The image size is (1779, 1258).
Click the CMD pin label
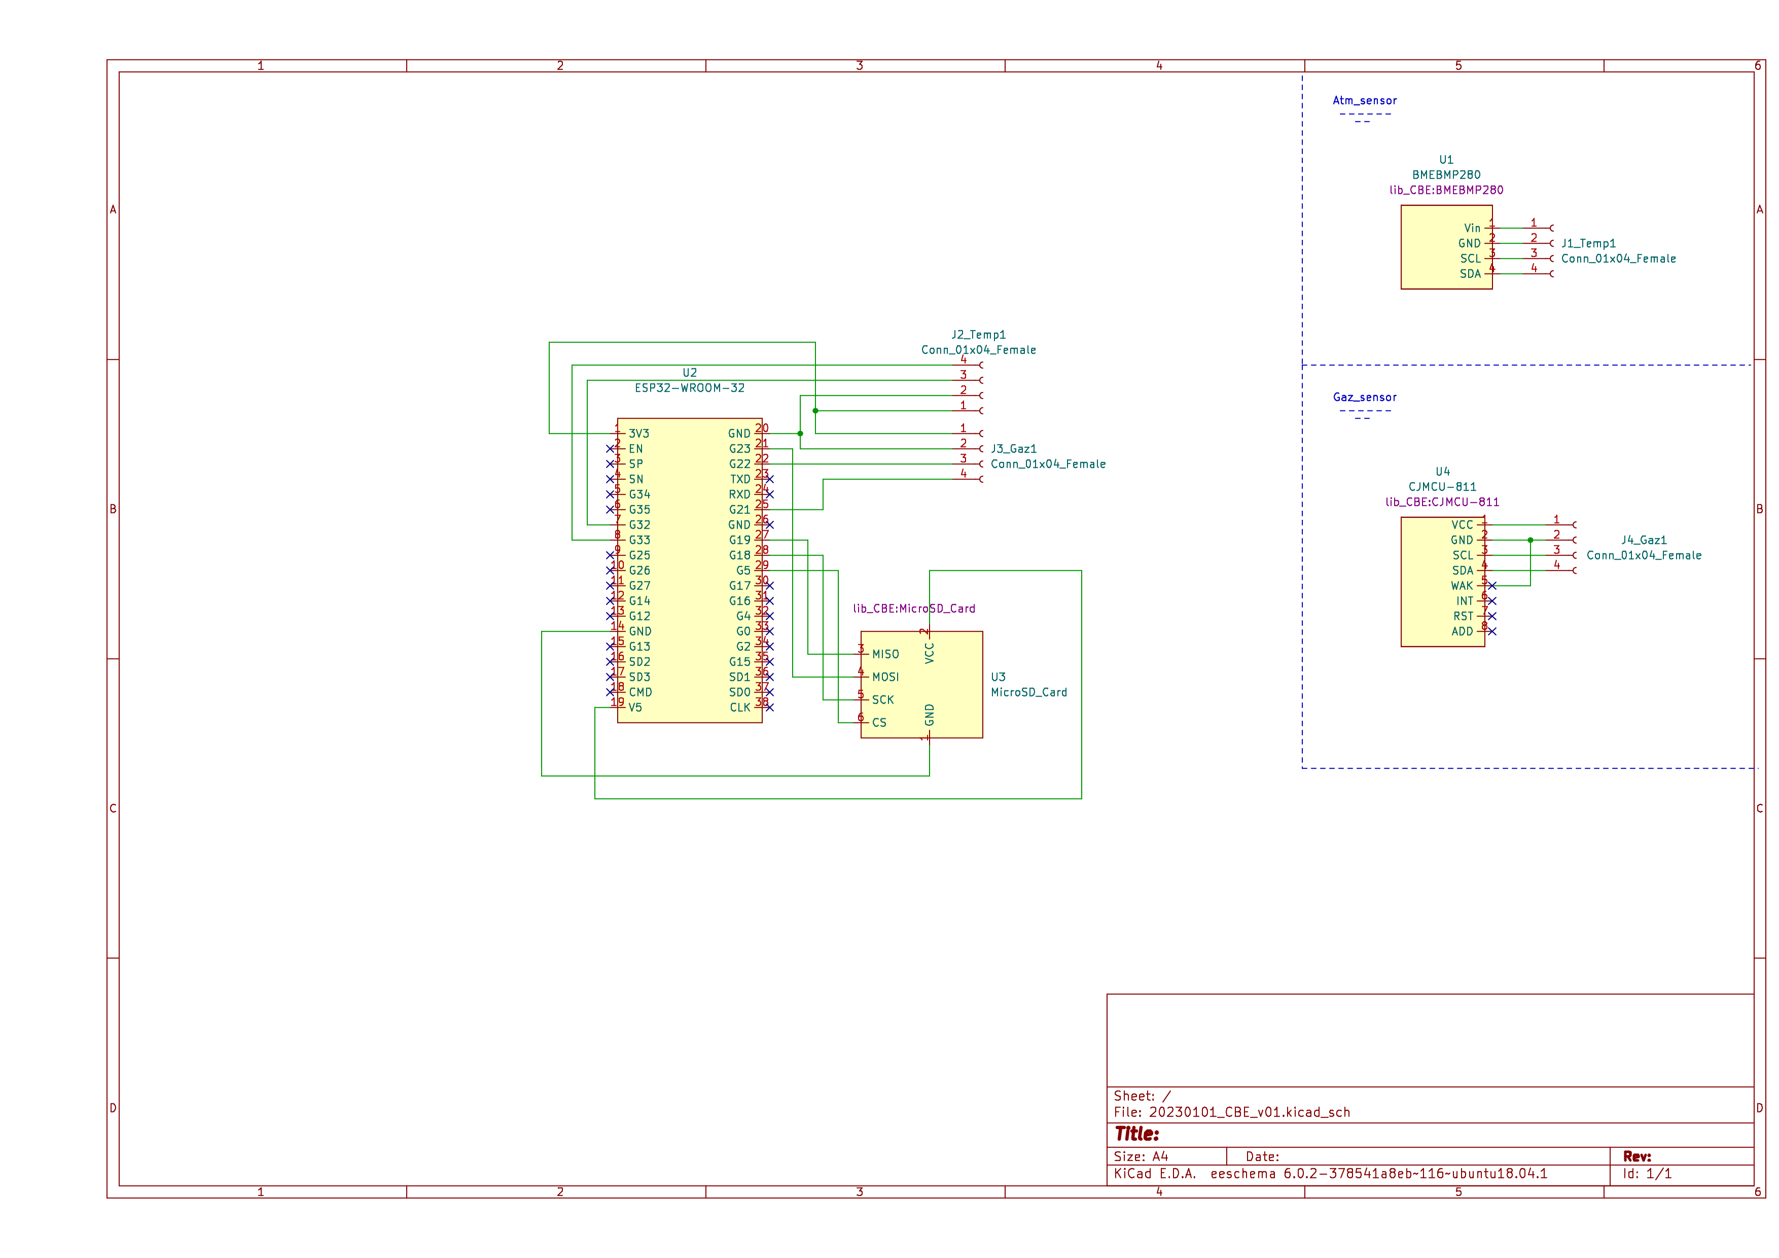pos(640,692)
